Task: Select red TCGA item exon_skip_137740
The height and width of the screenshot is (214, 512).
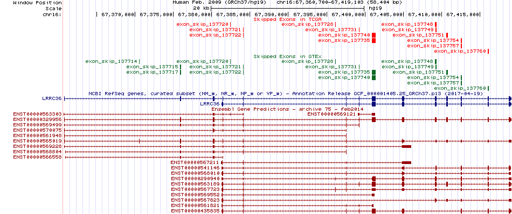Action: coord(344,35)
